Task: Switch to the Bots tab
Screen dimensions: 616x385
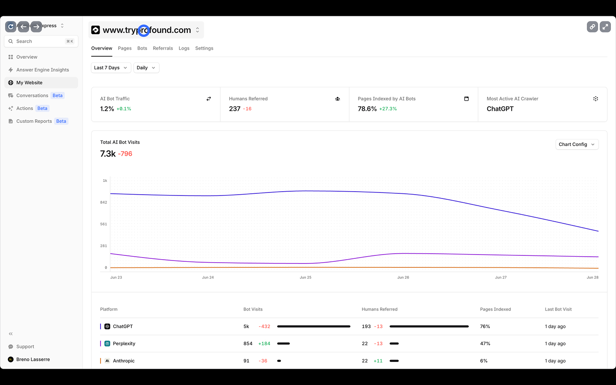Action: click(x=142, y=48)
